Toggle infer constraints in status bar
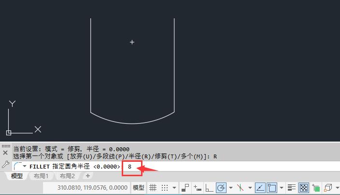Viewport: 340px width, 195px height. (185, 188)
